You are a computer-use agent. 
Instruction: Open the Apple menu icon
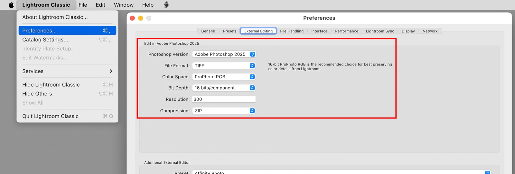point(11,5)
